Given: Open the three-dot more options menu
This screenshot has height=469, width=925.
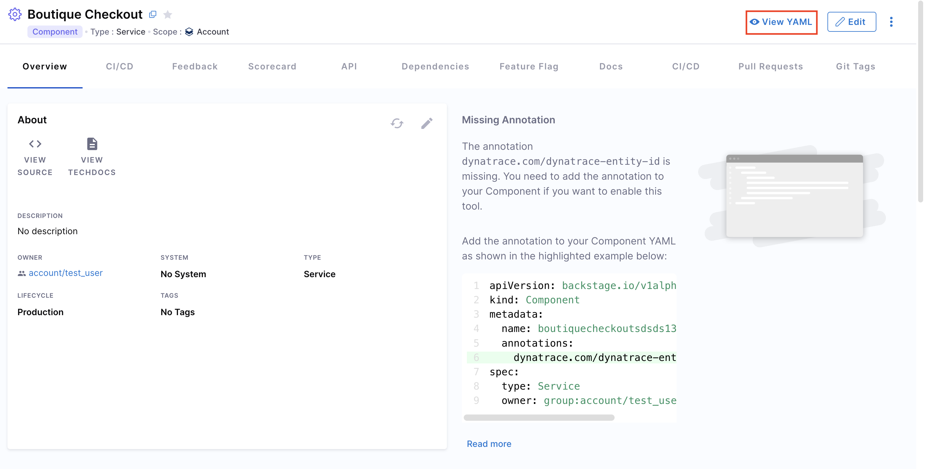Looking at the screenshot, I should (891, 22).
